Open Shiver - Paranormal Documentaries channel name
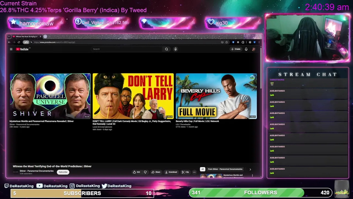 (37, 171)
